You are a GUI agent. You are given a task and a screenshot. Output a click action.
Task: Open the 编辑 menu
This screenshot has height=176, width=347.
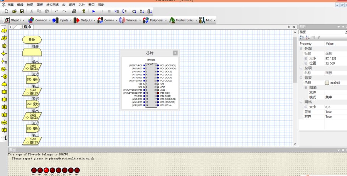coord(20,5)
